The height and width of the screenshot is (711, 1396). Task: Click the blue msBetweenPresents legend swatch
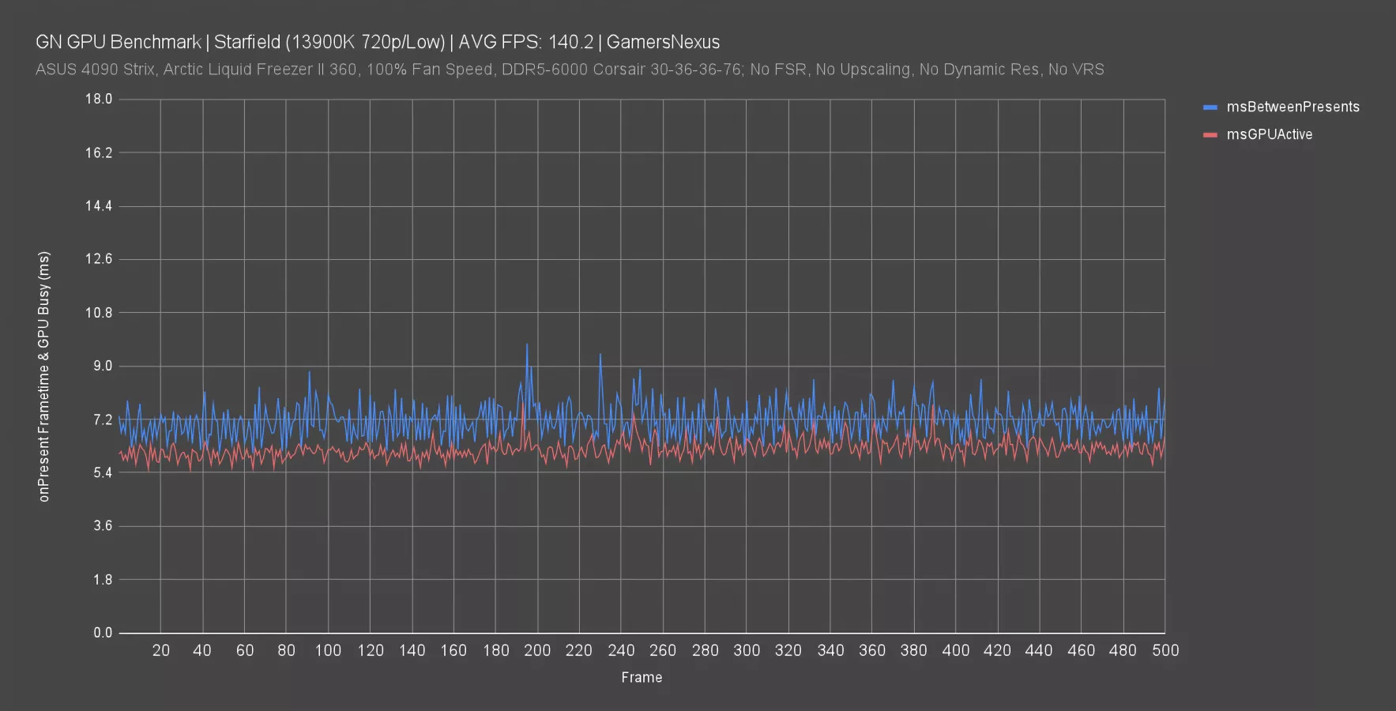[1210, 107]
